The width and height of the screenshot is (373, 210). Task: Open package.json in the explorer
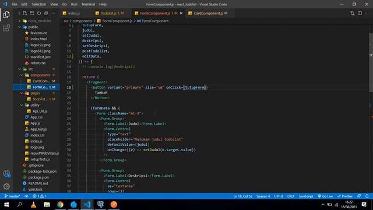pos(38,177)
